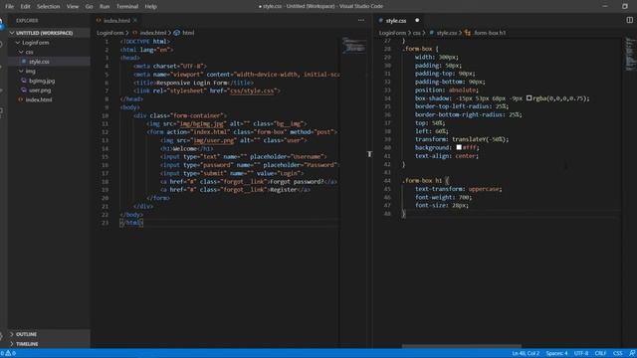Screen dimensions: 637x358
Task: Follow the img/user.png src link
Action: (x=214, y=140)
